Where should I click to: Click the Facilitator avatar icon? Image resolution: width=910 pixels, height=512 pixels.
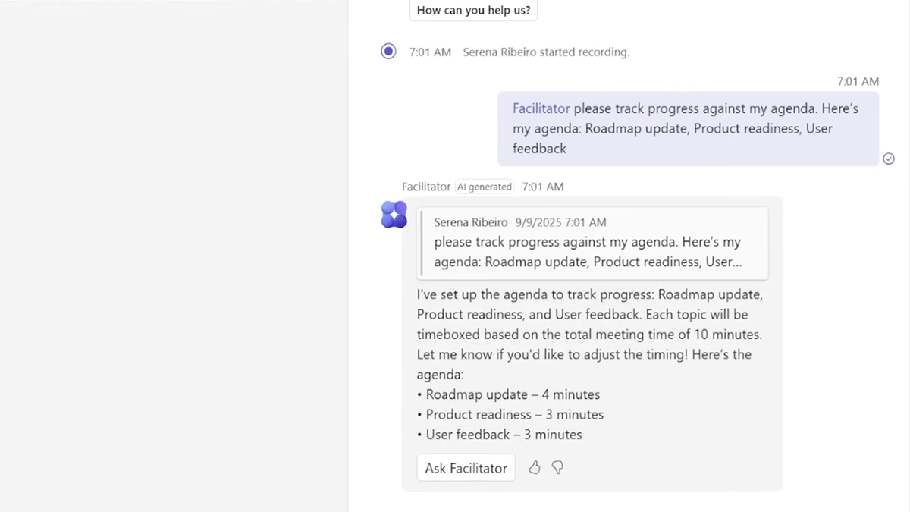pyautogui.click(x=394, y=215)
